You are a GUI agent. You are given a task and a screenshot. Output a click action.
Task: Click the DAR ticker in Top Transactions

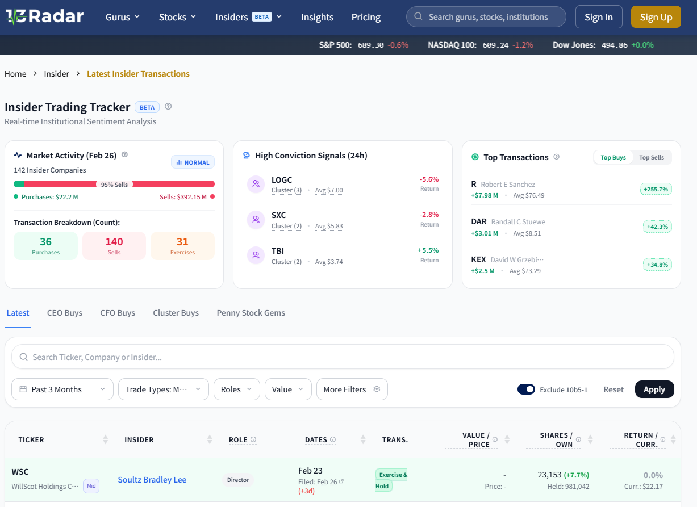(479, 221)
